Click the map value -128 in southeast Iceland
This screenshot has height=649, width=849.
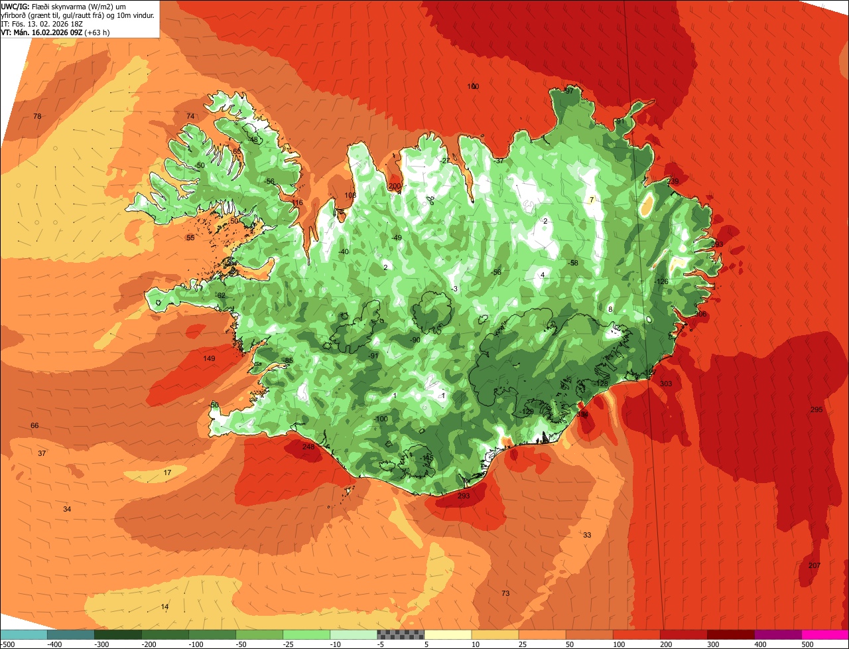coord(601,384)
